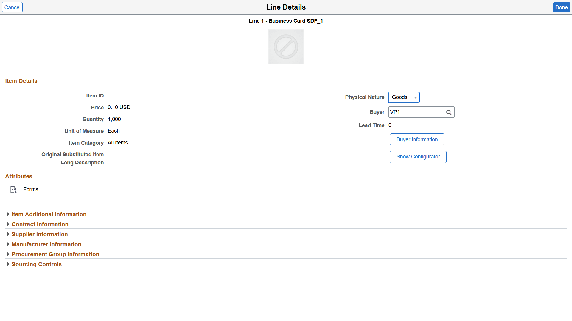The image size is (572, 321).
Task: Cancel the Line Details page
Action: point(12,7)
